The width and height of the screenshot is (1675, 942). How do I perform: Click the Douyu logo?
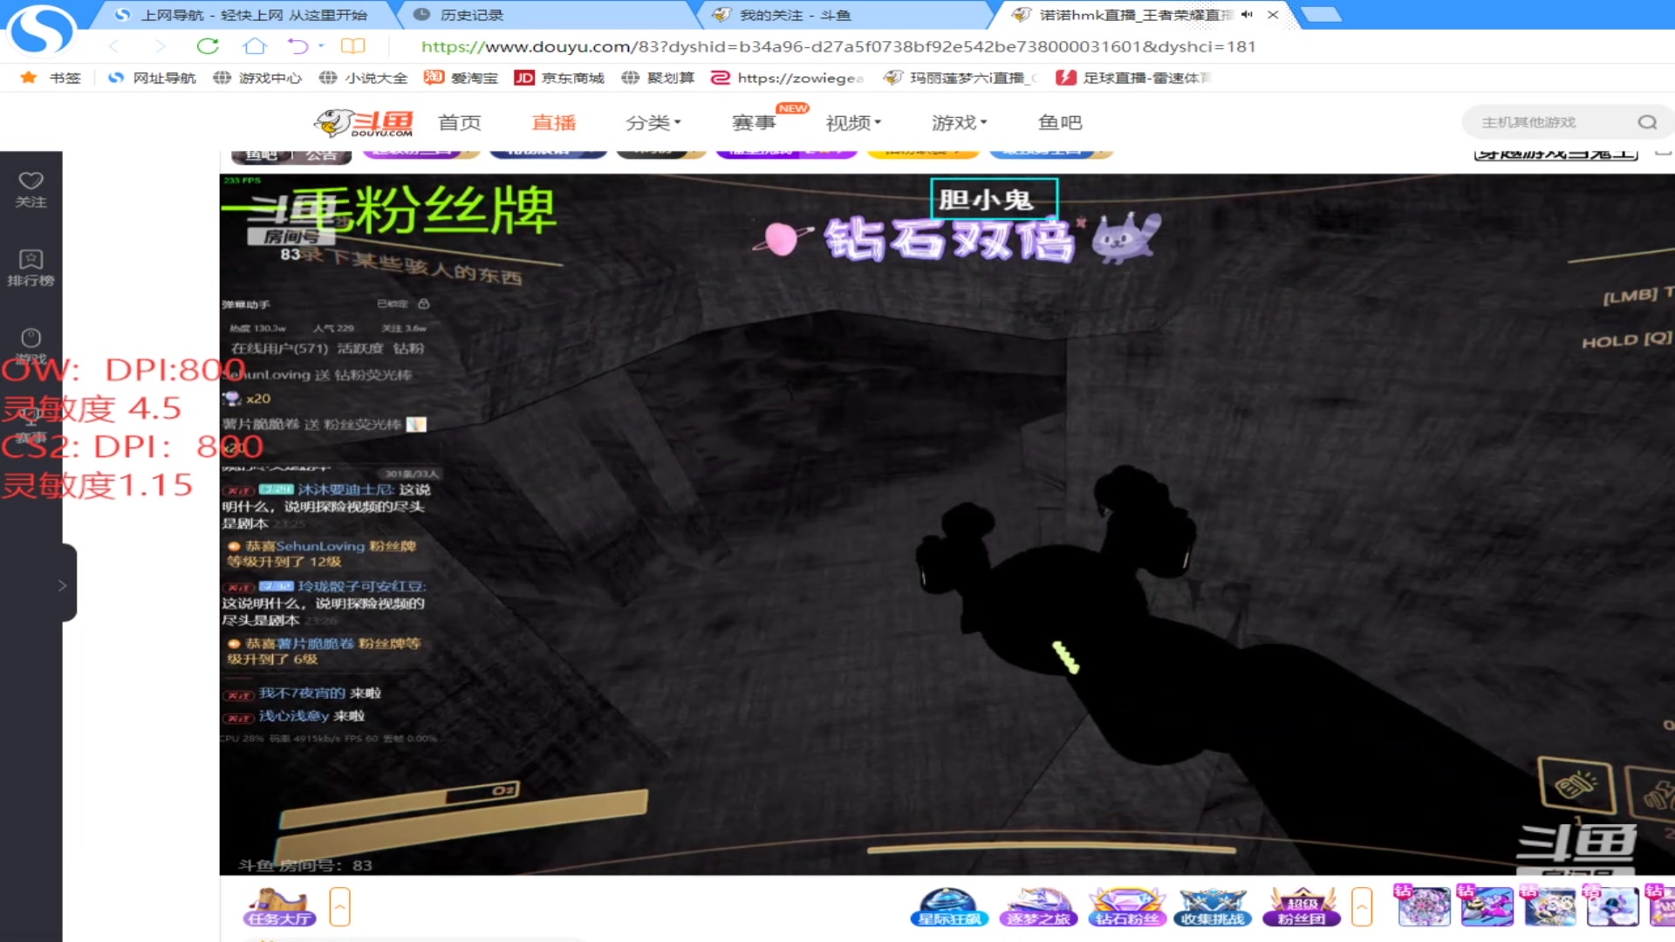364,123
